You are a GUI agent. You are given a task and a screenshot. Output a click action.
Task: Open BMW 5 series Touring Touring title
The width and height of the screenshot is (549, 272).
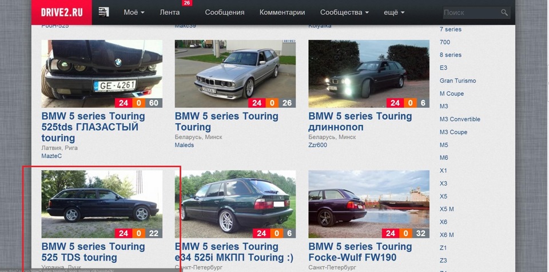[226, 121]
